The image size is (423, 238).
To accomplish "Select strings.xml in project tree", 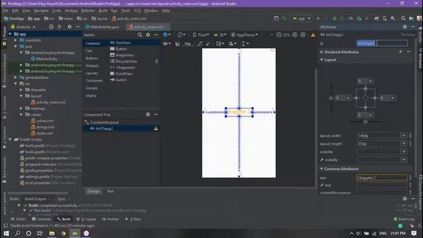I will pyautogui.click(x=46, y=127).
